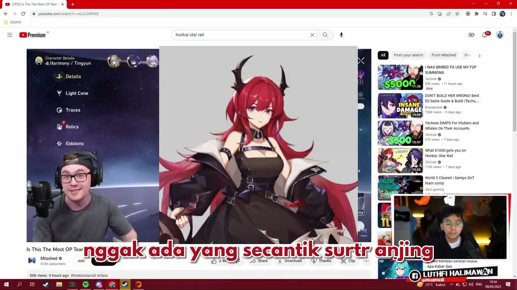Image resolution: width=517 pixels, height=290 pixels.
Task: Open 'I WAS BRIBED' video thumbnail
Action: [x=400, y=77]
